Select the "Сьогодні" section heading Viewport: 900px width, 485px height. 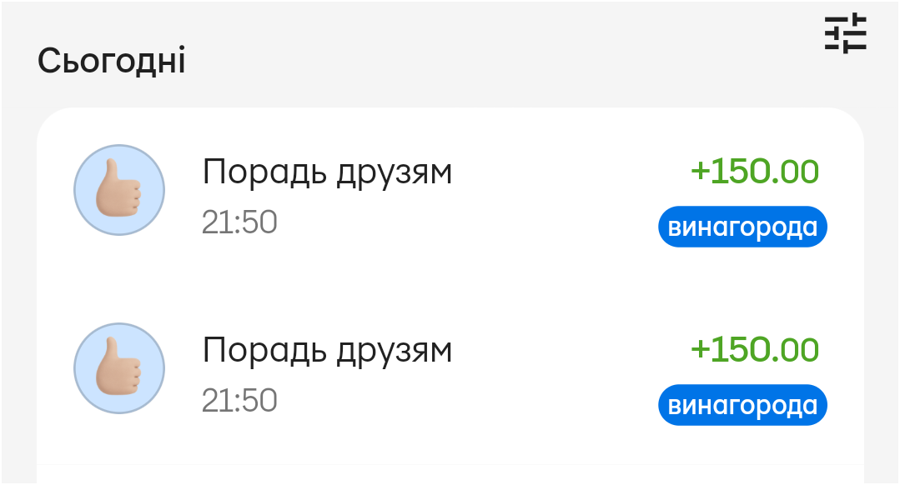pyautogui.click(x=112, y=62)
